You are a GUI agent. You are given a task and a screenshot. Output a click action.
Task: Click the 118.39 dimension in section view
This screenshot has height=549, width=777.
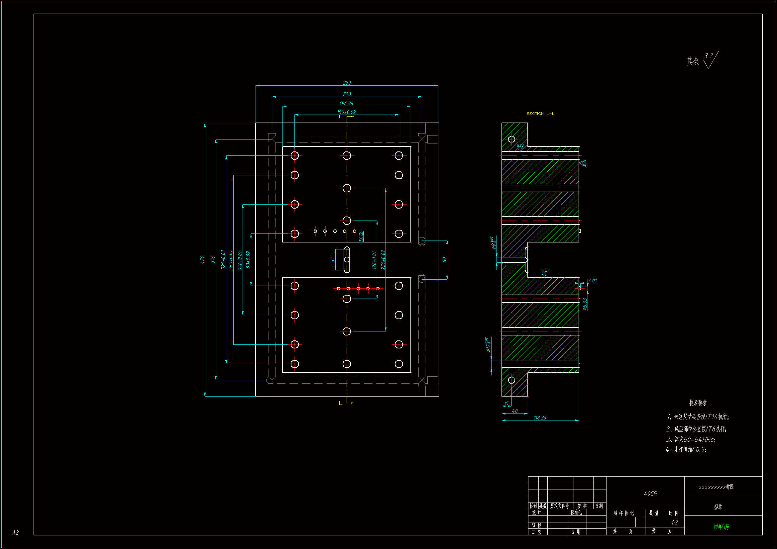coord(540,418)
